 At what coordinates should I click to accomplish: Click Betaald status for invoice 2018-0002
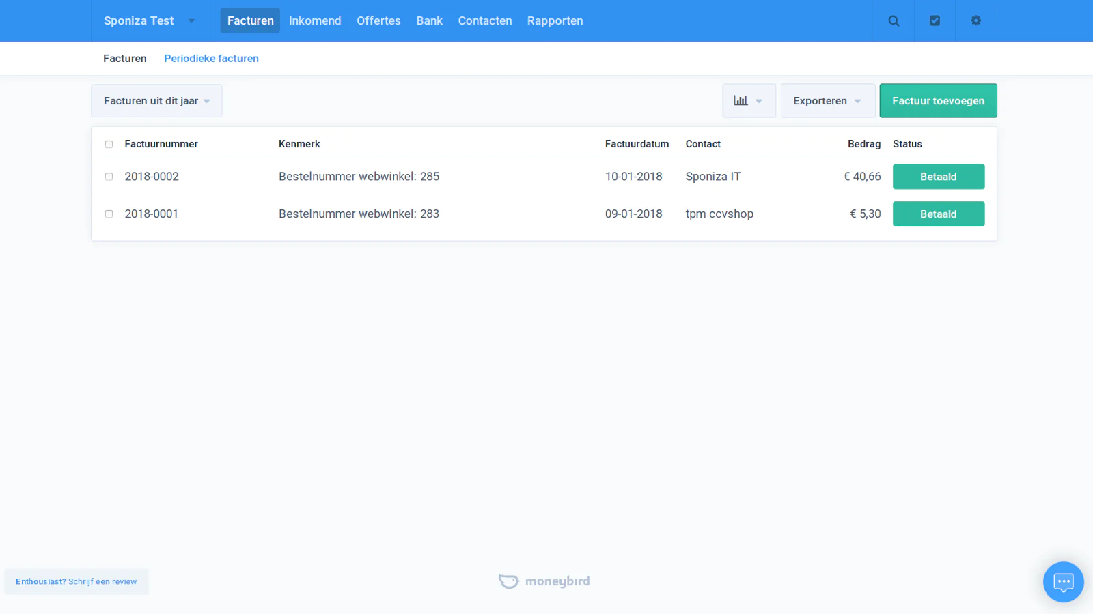(x=938, y=176)
